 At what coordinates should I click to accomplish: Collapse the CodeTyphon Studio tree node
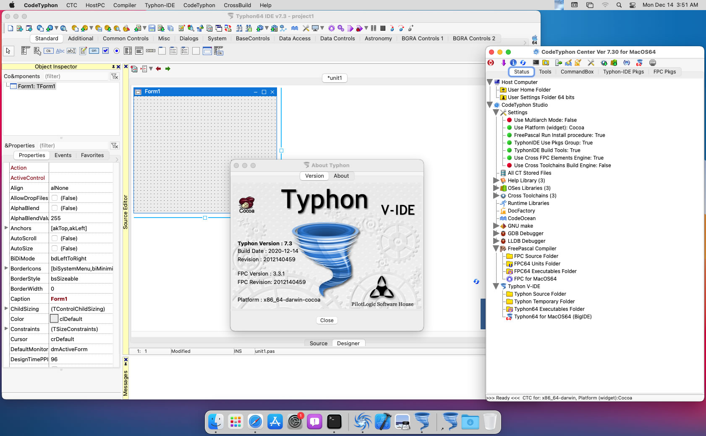tap(490, 105)
